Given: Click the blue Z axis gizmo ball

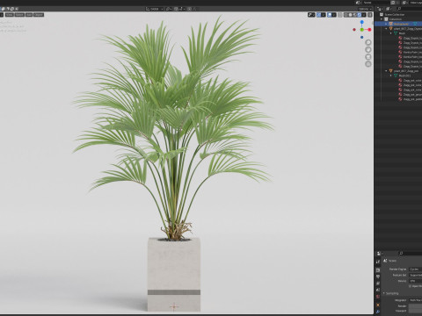Looking at the screenshot, I should 362,22.
